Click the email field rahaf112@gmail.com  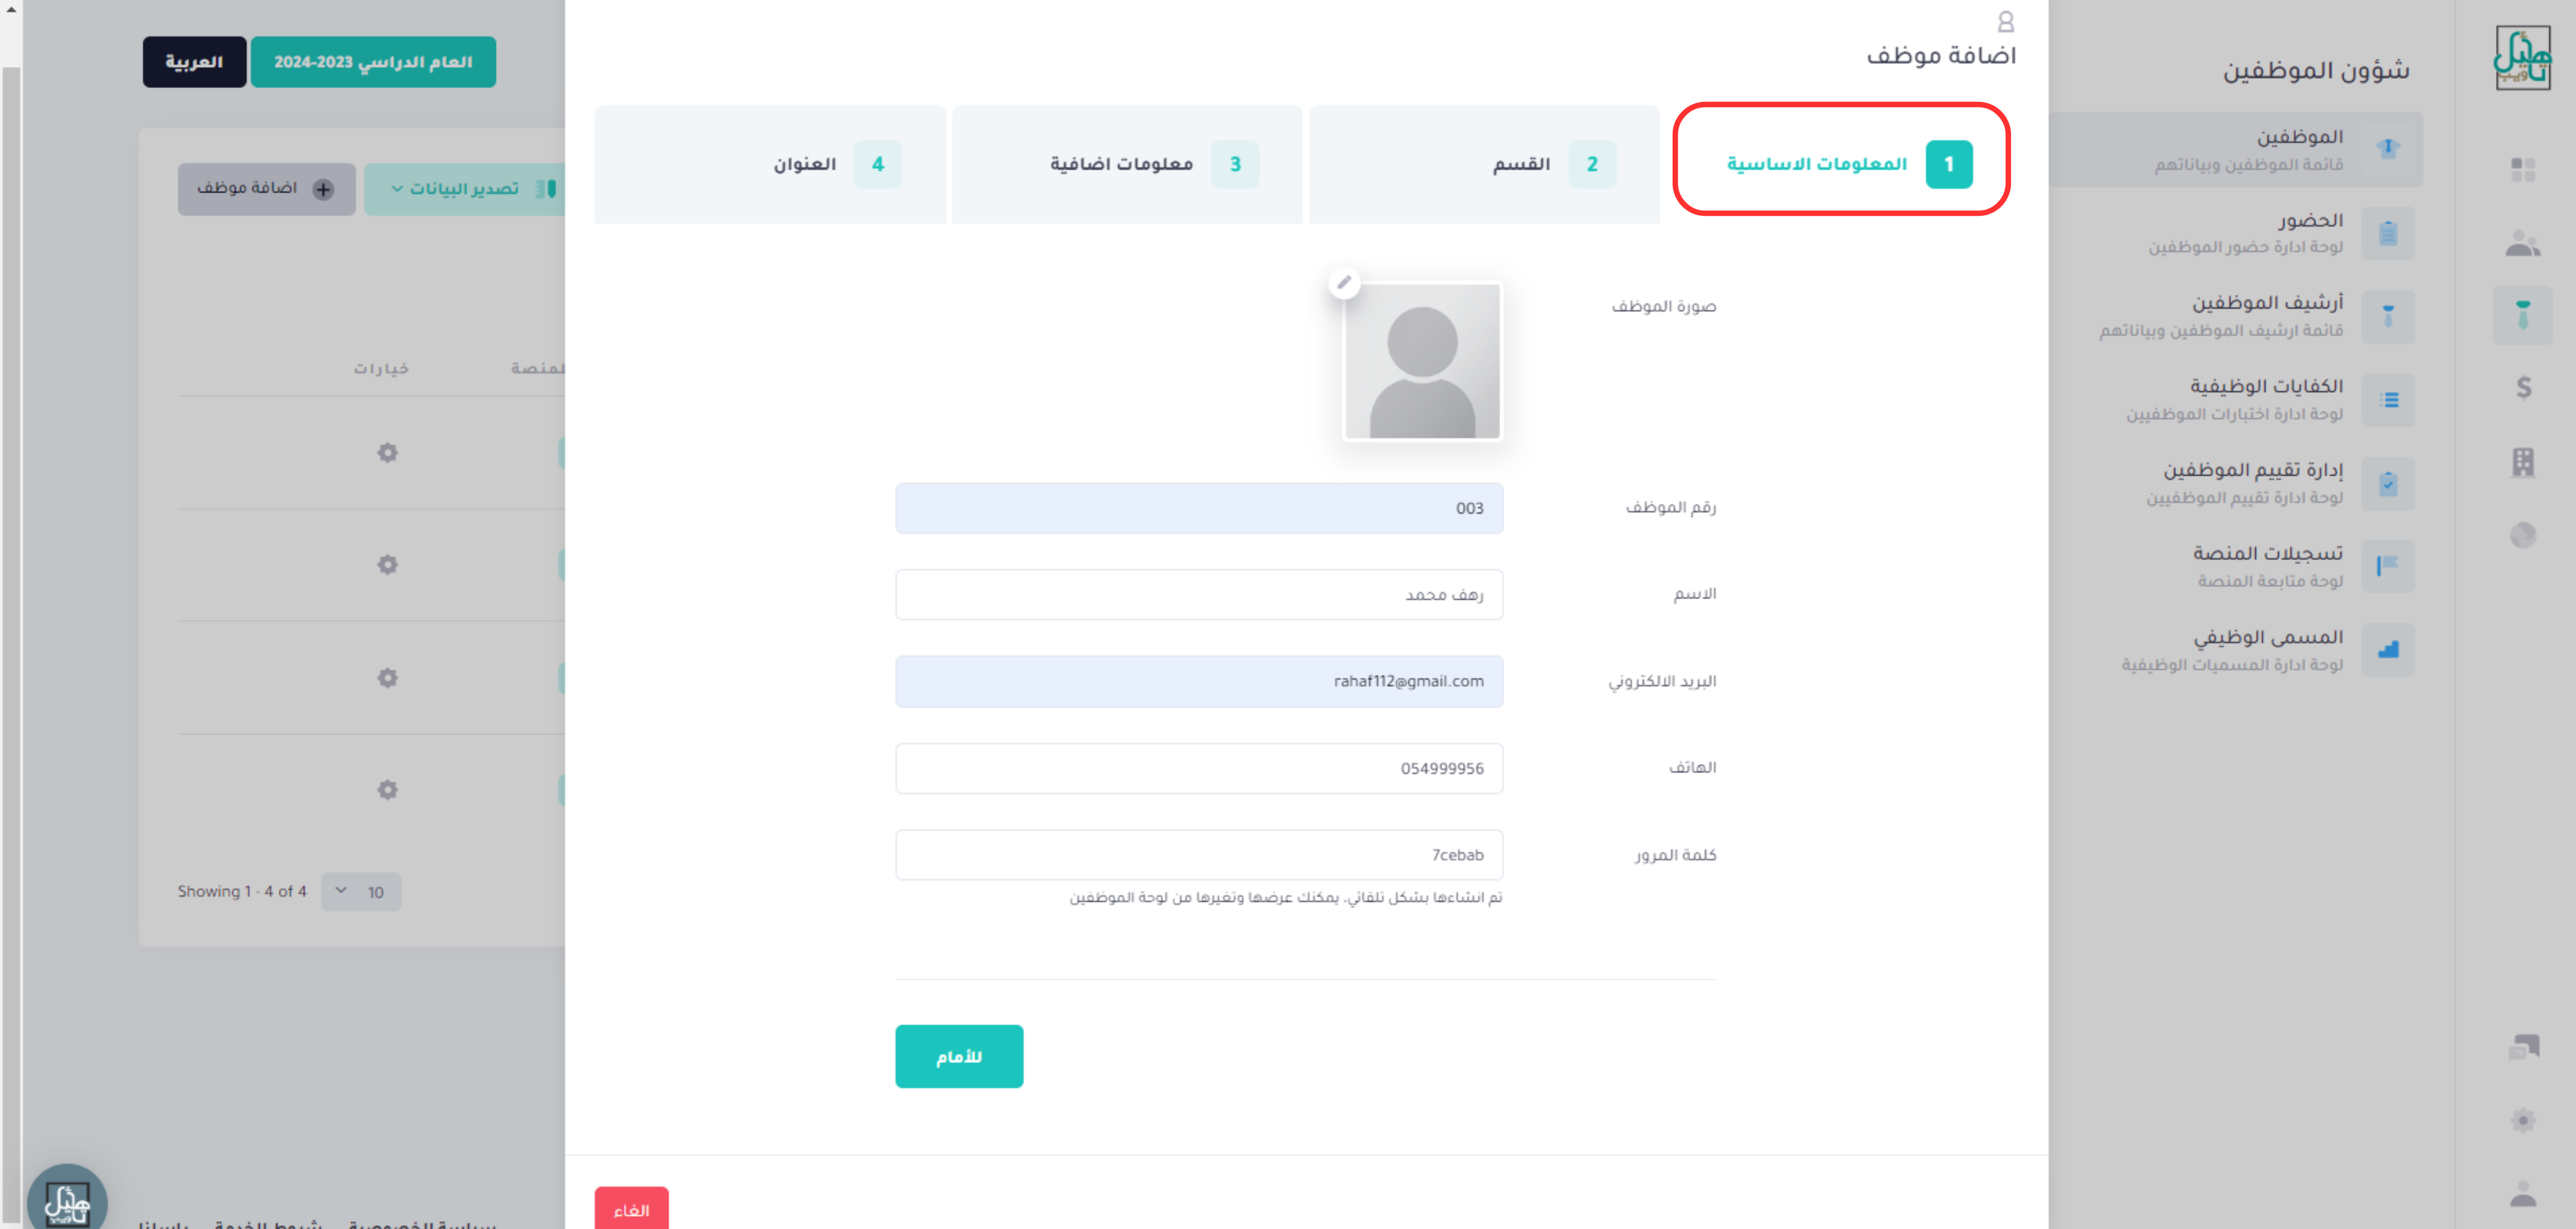pyautogui.click(x=1199, y=681)
